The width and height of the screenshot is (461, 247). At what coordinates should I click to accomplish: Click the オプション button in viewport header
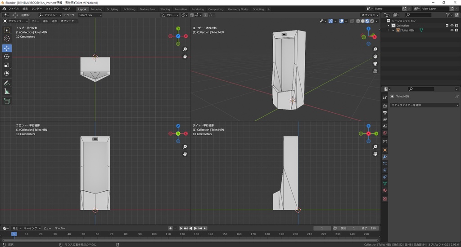[x=370, y=15]
